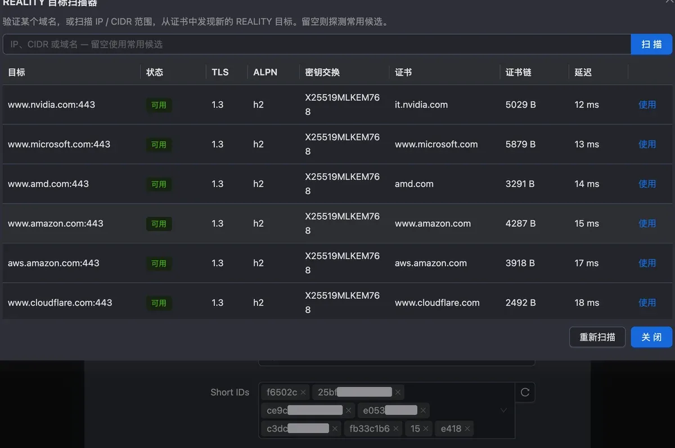Screen dimensions: 675x448
Task: Click the 15 ms latency value
Action: coord(587,223)
